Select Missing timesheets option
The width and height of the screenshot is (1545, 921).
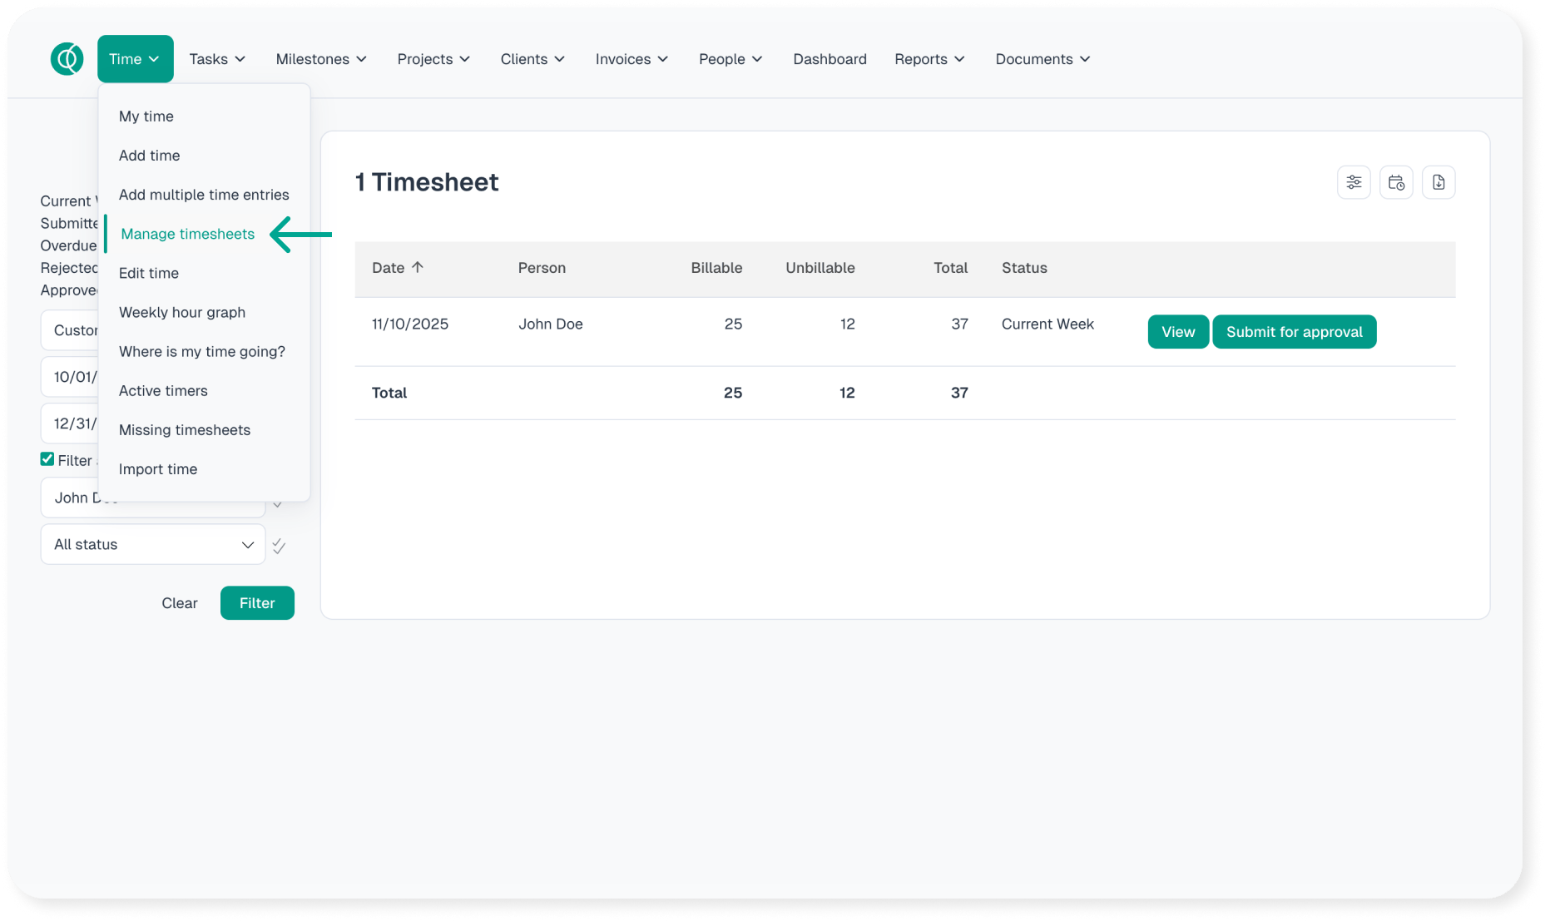185,430
